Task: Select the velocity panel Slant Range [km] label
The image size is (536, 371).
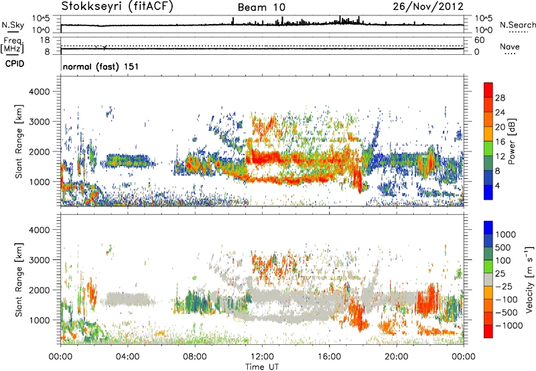Action: (19, 280)
